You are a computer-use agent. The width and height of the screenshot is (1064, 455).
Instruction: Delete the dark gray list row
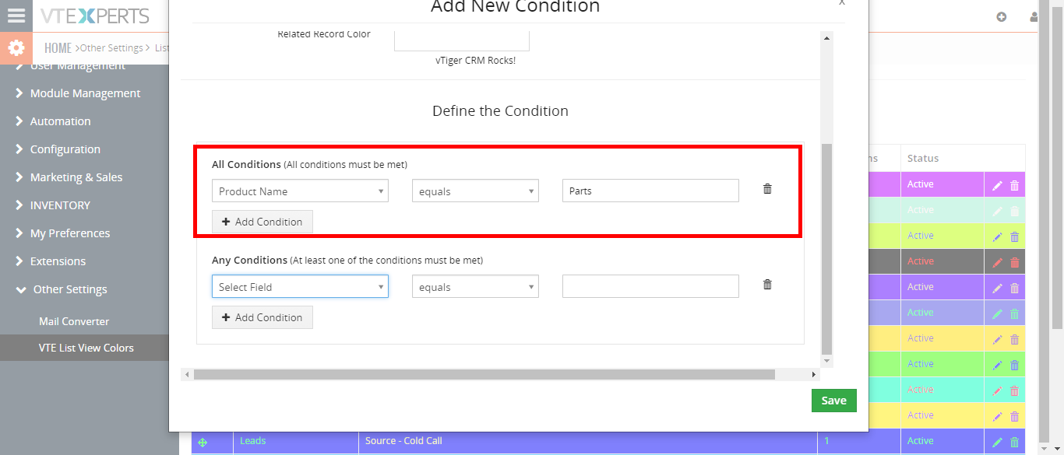pyautogui.click(x=1014, y=263)
